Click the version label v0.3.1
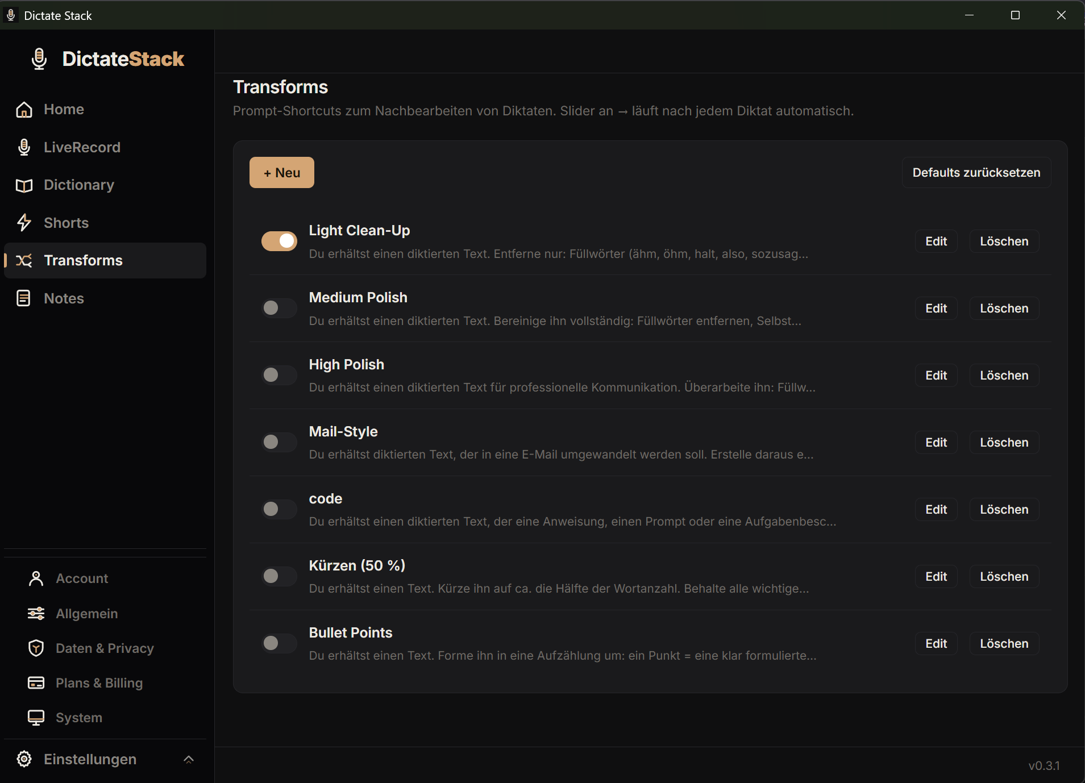Viewport: 1085px width, 783px height. 1044,766
